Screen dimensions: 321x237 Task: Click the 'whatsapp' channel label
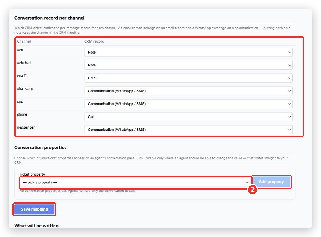(25, 89)
